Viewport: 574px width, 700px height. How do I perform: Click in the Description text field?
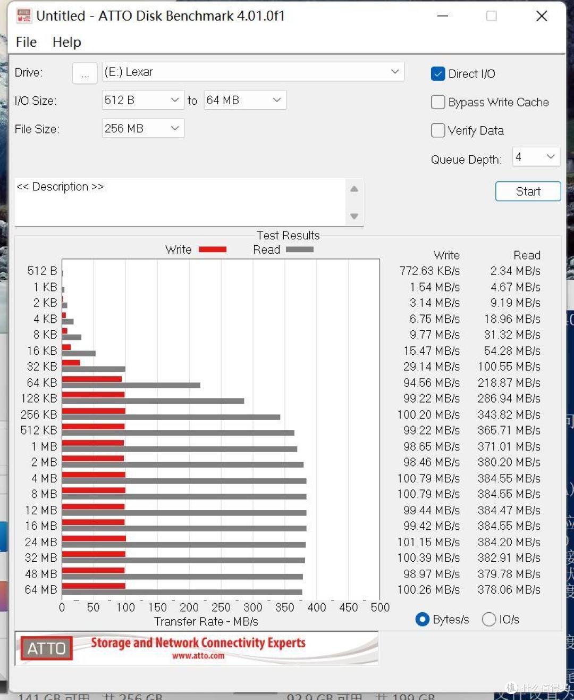tap(181, 202)
